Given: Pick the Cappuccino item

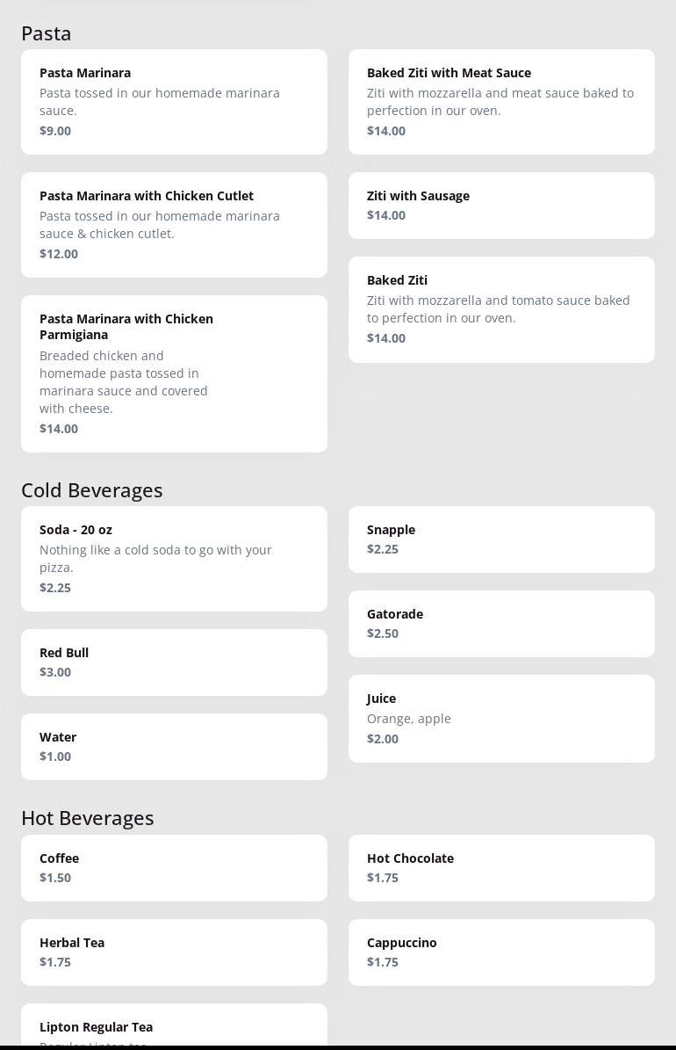Looking at the screenshot, I should 501,952.
